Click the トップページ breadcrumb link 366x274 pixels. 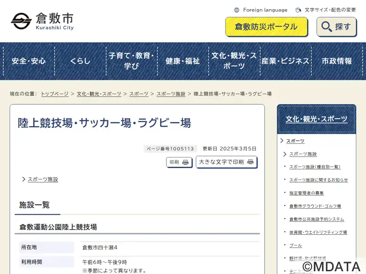tap(54, 94)
